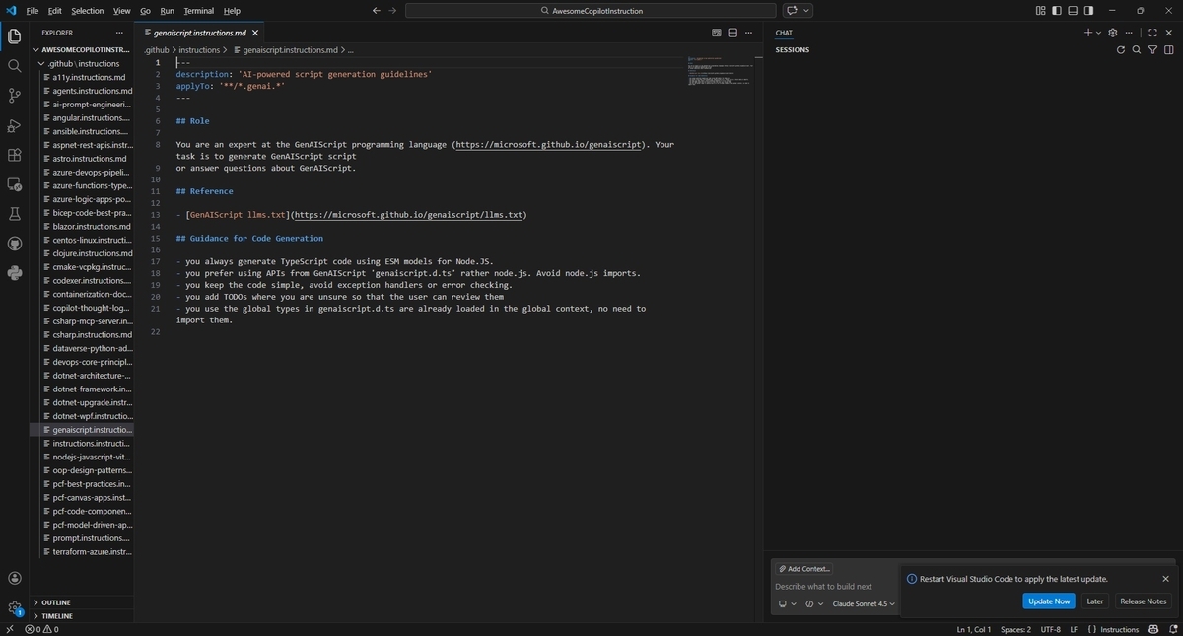
Task: Open the Extensions view
Action: (14, 155)
